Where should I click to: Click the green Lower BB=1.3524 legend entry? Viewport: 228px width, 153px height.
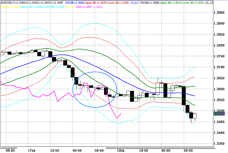(193, 3)
